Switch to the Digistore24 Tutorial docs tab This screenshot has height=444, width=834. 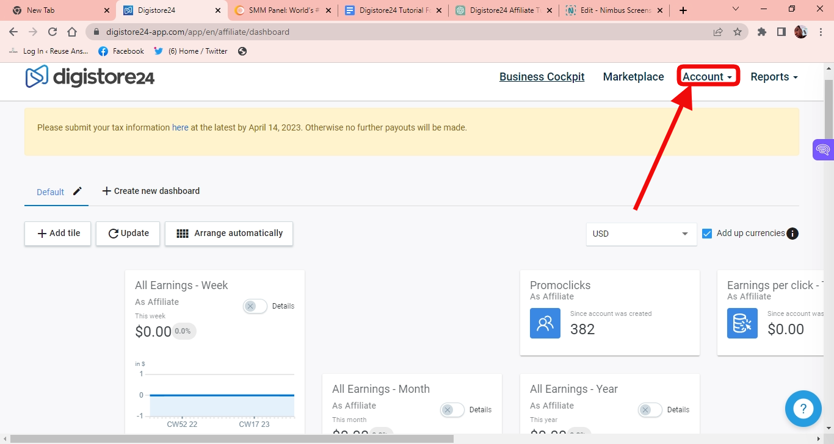394,10
